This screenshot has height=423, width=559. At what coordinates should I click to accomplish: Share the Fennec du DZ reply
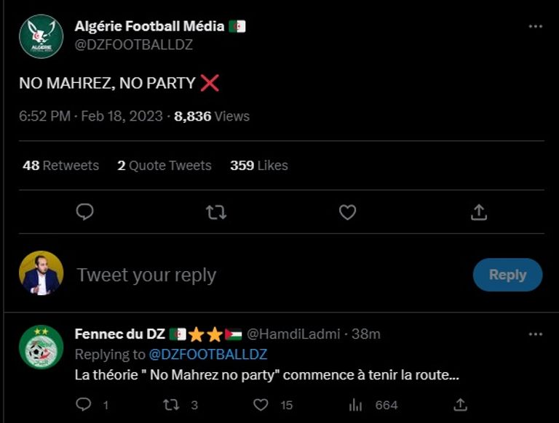pyautogui.click(x=460, y=405)
